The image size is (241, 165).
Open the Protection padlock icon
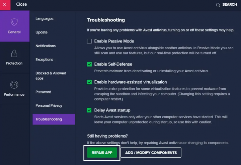(14, 54)
